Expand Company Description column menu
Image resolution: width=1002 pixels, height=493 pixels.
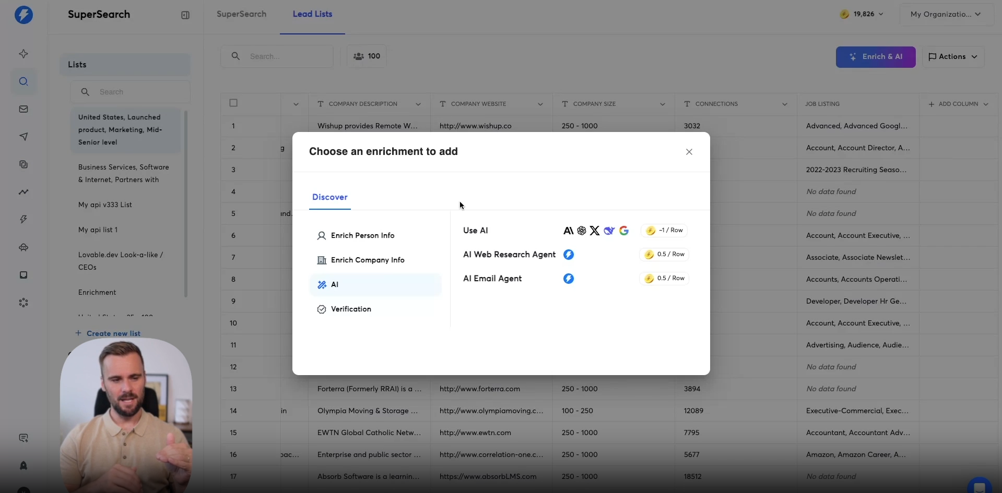(418, 104)
